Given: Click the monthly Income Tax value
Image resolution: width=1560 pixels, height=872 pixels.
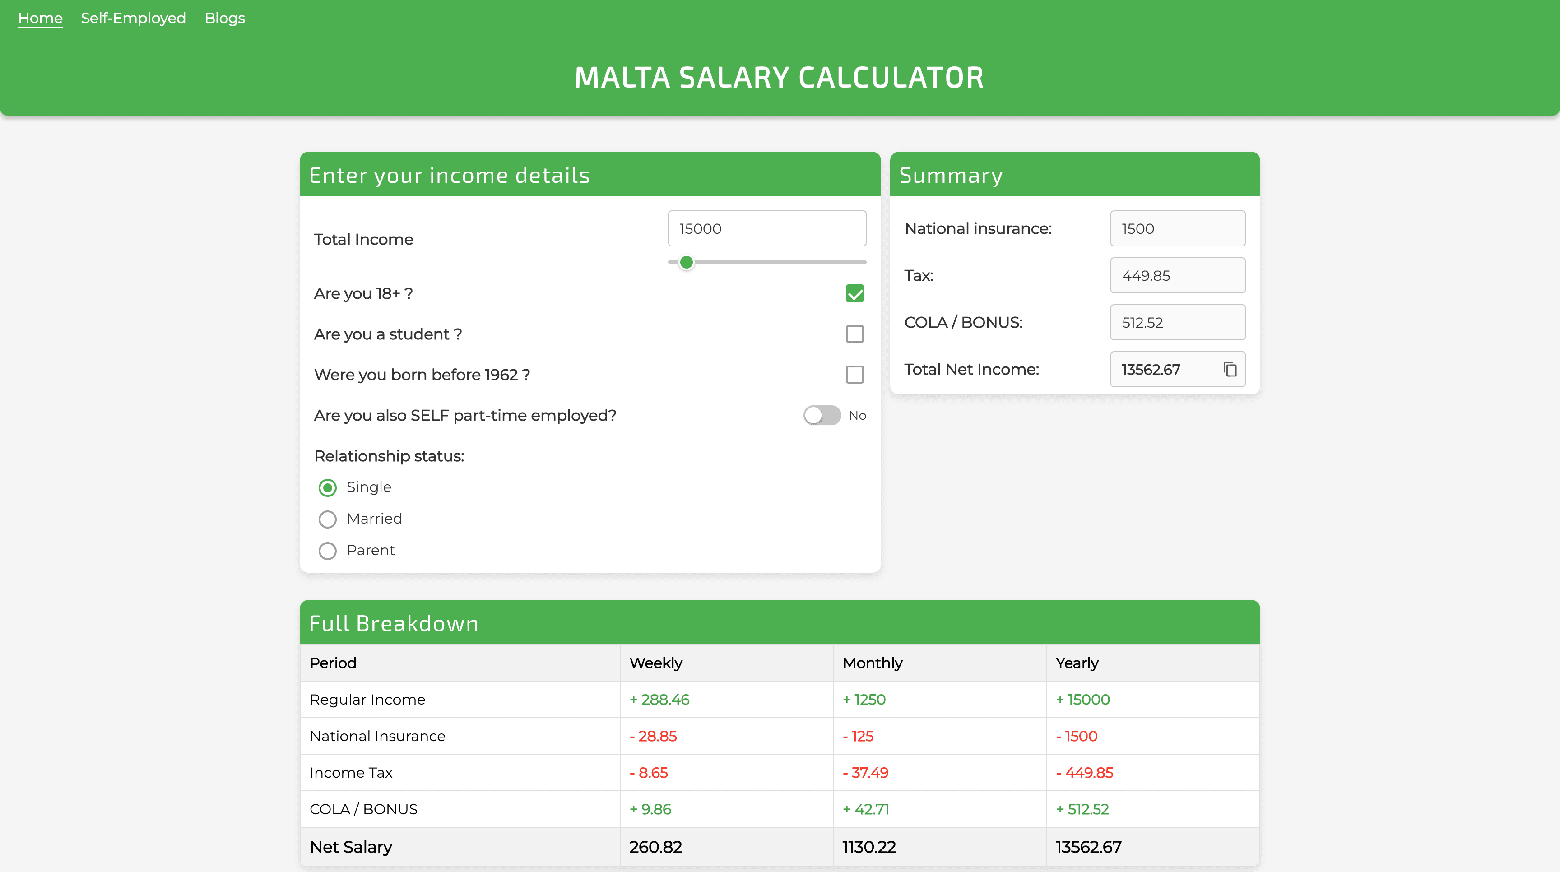Looking at the screenshot, I should click(865, 773).
